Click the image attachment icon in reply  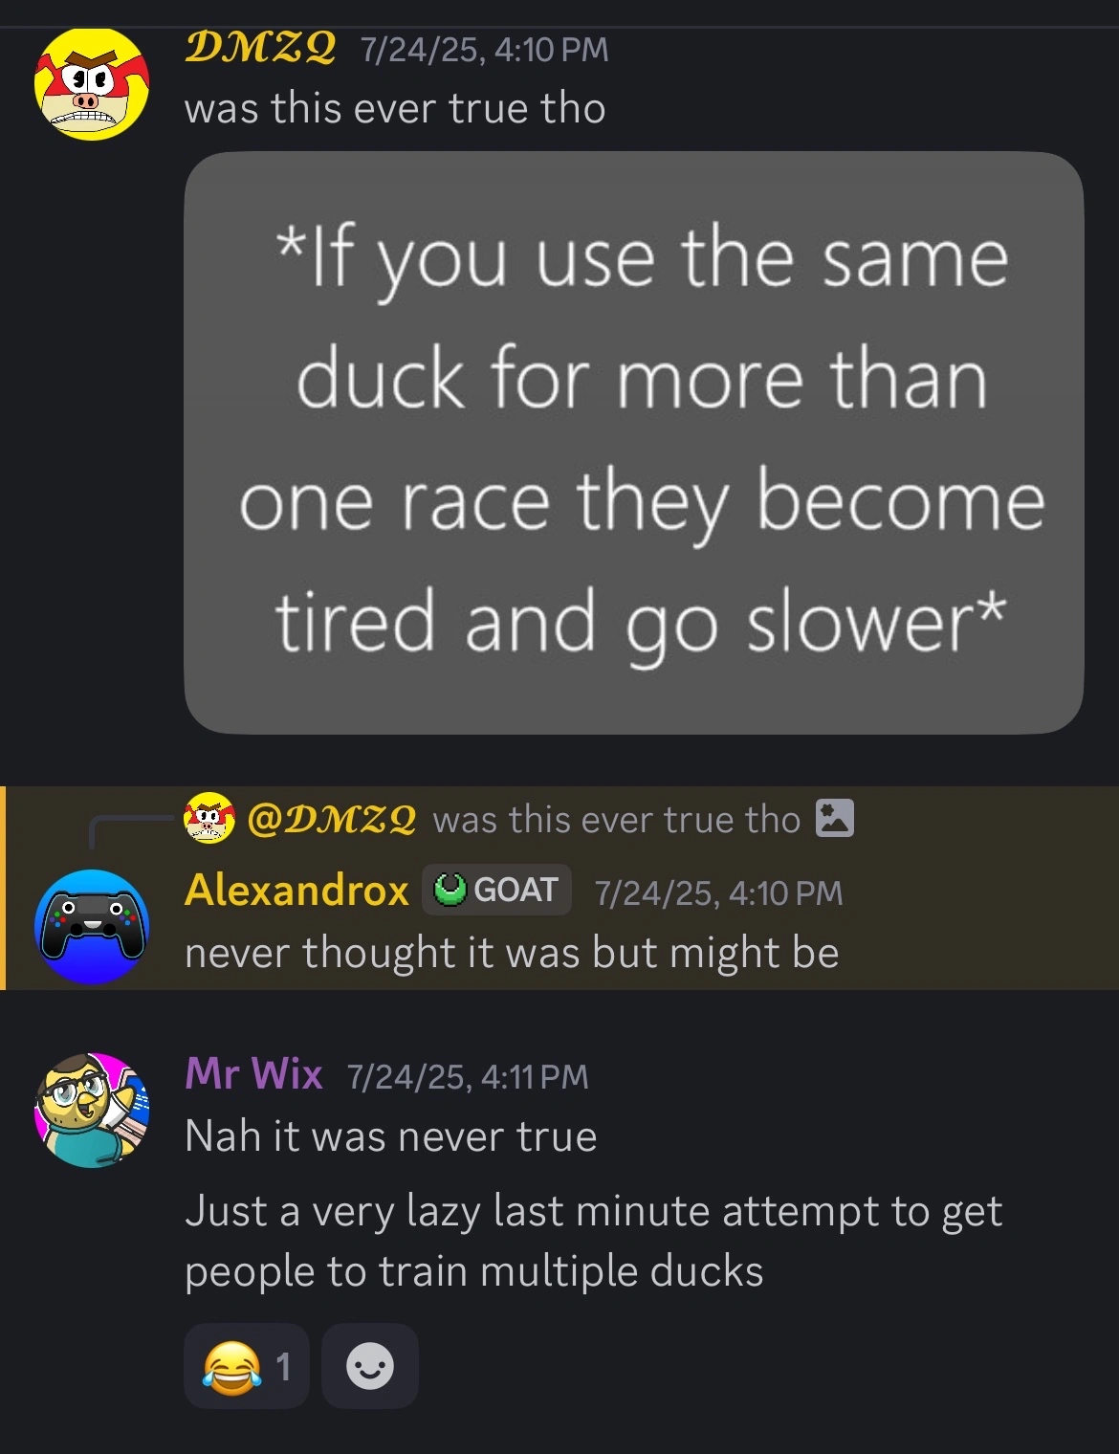(x=834, y=819)
